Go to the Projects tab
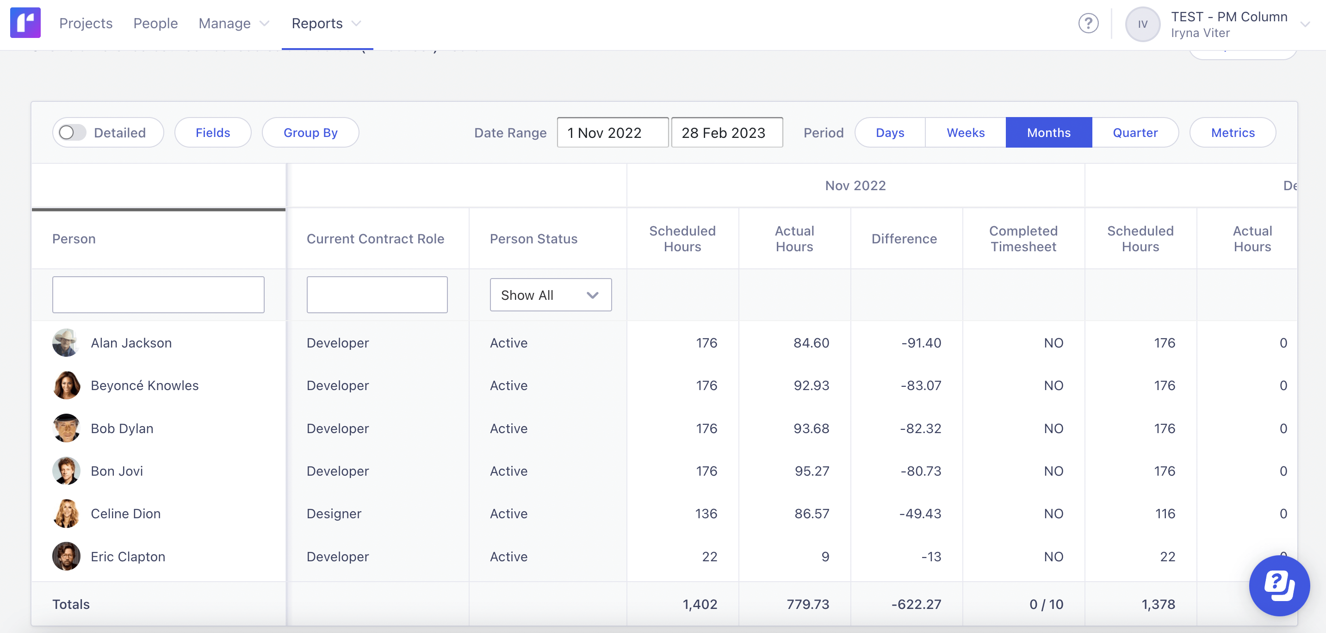 pyautogui.click(x=86, y=24)
